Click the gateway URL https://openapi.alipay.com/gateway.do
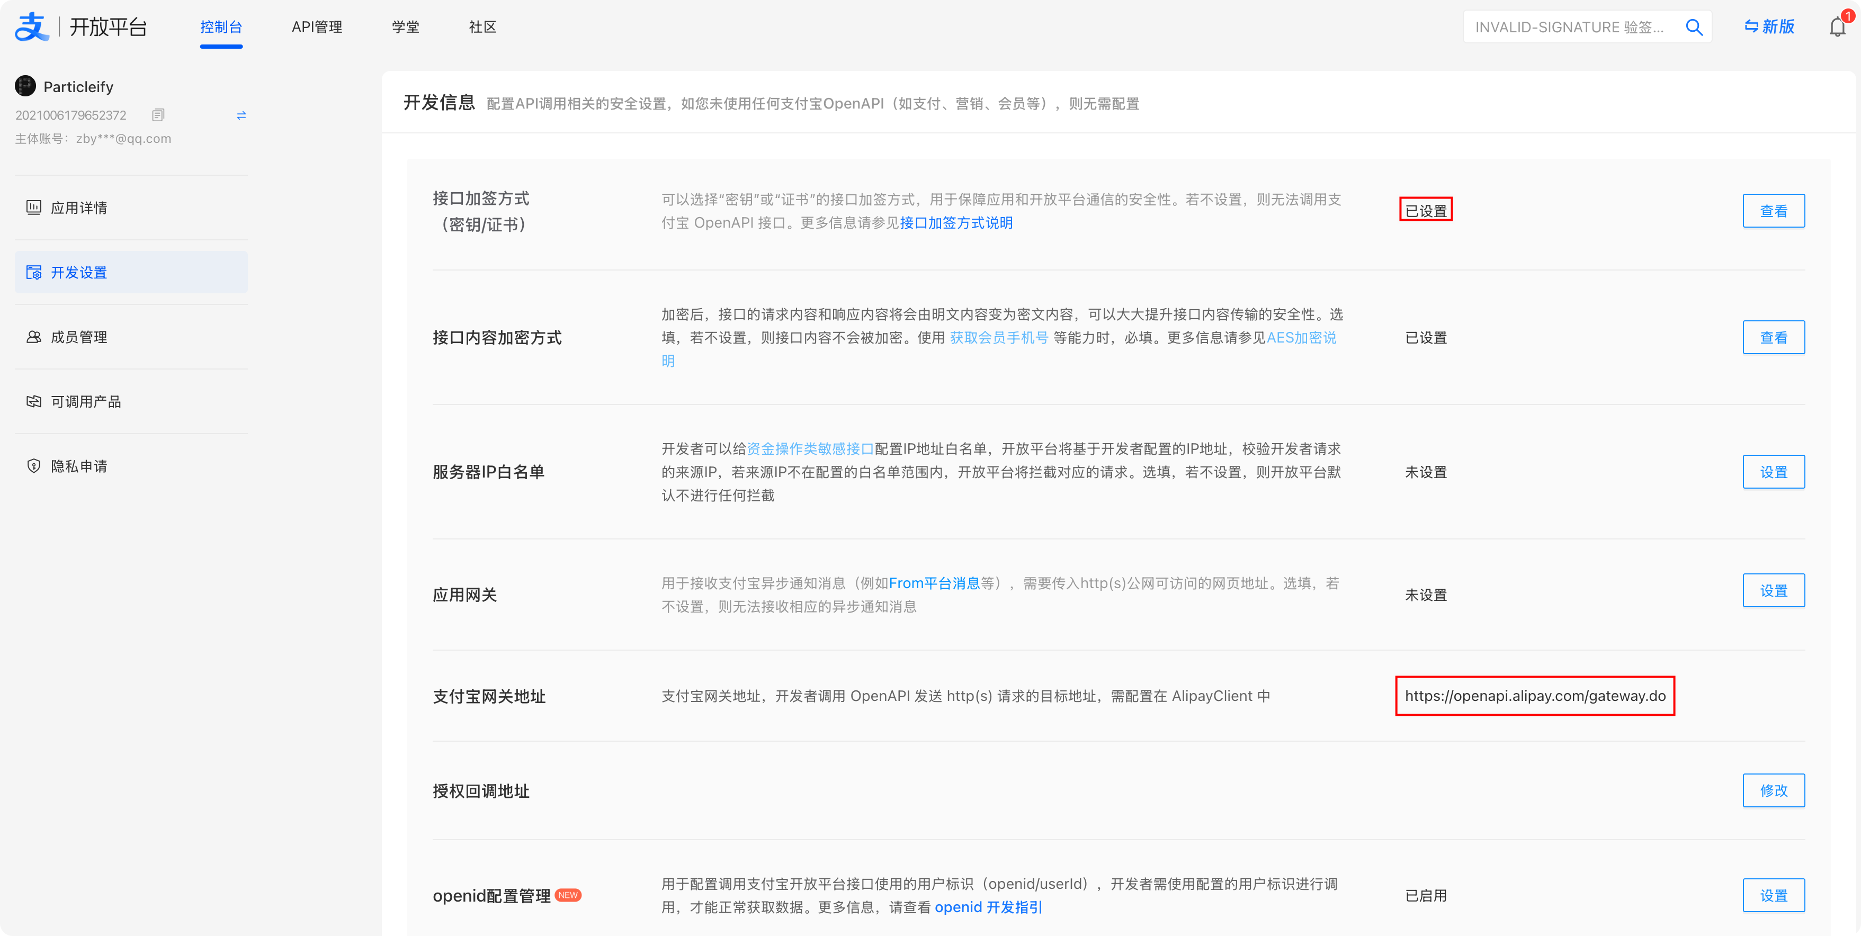 coord(1535,696)
